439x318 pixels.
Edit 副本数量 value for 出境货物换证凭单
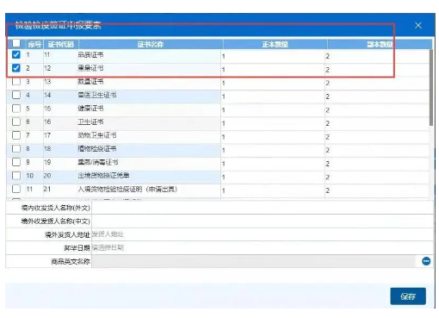pos(377,178)
